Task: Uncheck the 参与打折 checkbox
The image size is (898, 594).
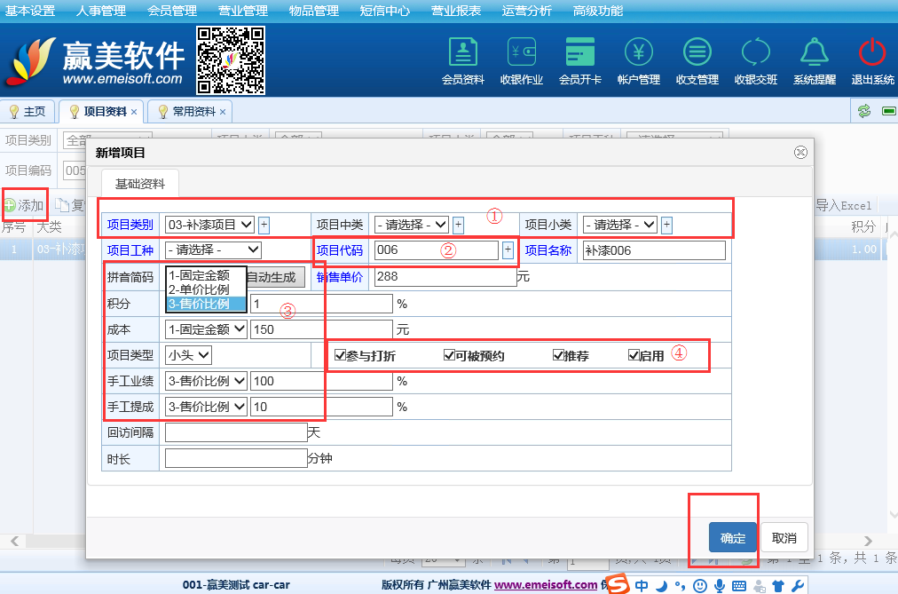Action: tap(341, 356)
